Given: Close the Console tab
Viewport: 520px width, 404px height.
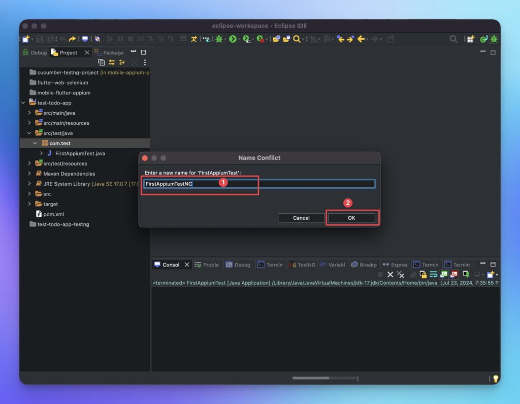Looking at the screenshot, I should [x=187, y=264].
